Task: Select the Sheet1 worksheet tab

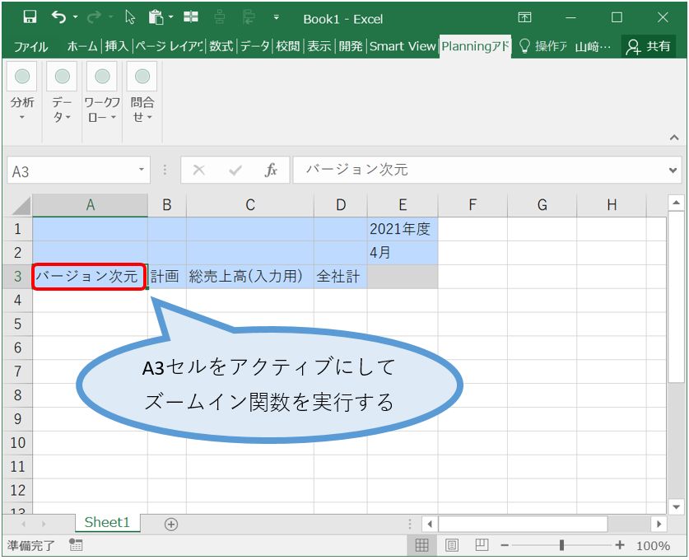Action: click(x=107, y=523)
